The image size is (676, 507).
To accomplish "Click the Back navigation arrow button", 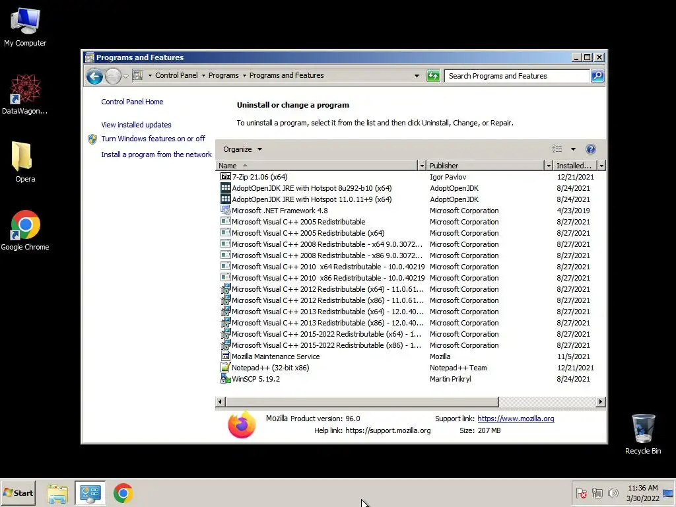I will pyautogui.click(x=94, y=77).
